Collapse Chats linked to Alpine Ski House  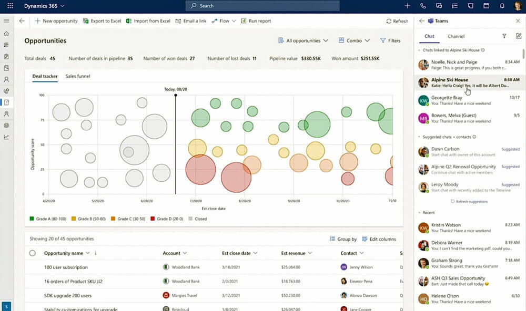point(419,50)
